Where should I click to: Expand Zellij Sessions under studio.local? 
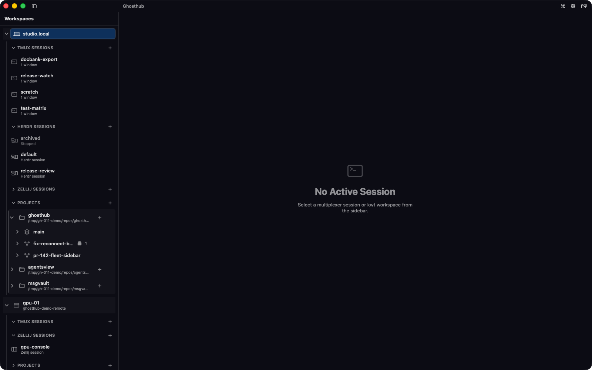pos(13,189)
